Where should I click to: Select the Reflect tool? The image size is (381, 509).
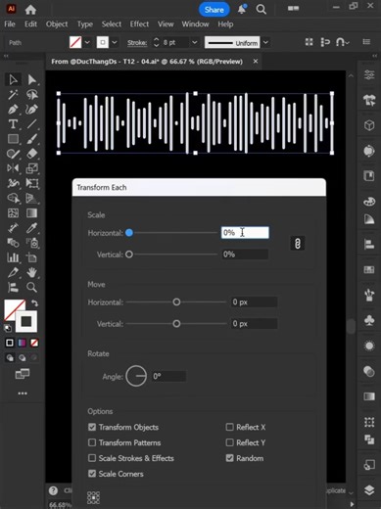[x=13, y=168]
